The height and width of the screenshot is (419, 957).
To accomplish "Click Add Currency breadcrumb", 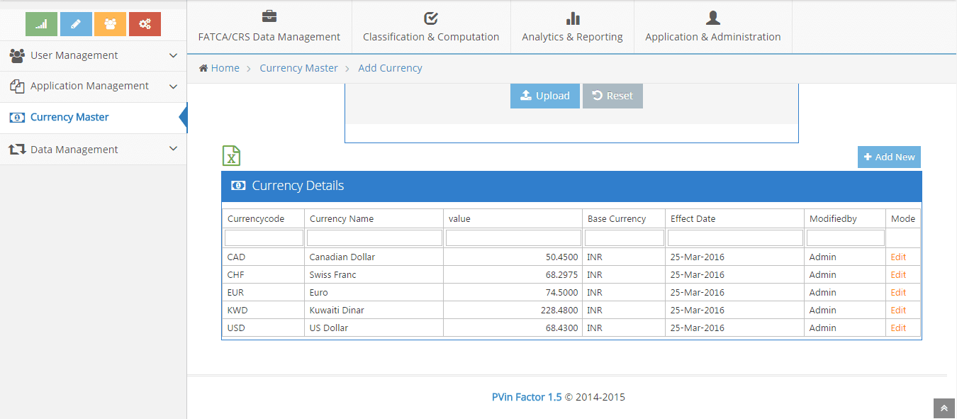I will (x=390, y=68).
